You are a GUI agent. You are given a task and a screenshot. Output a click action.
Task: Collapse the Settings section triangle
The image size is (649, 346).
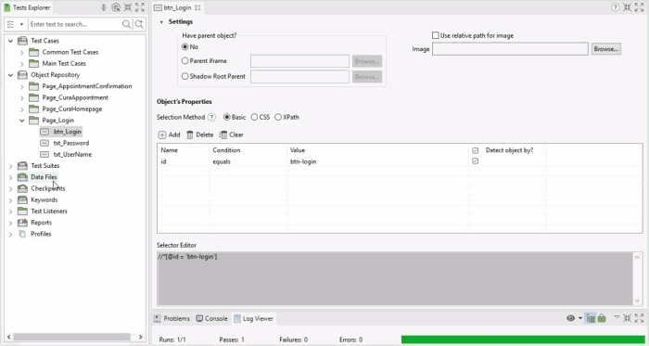pos(161,22)
